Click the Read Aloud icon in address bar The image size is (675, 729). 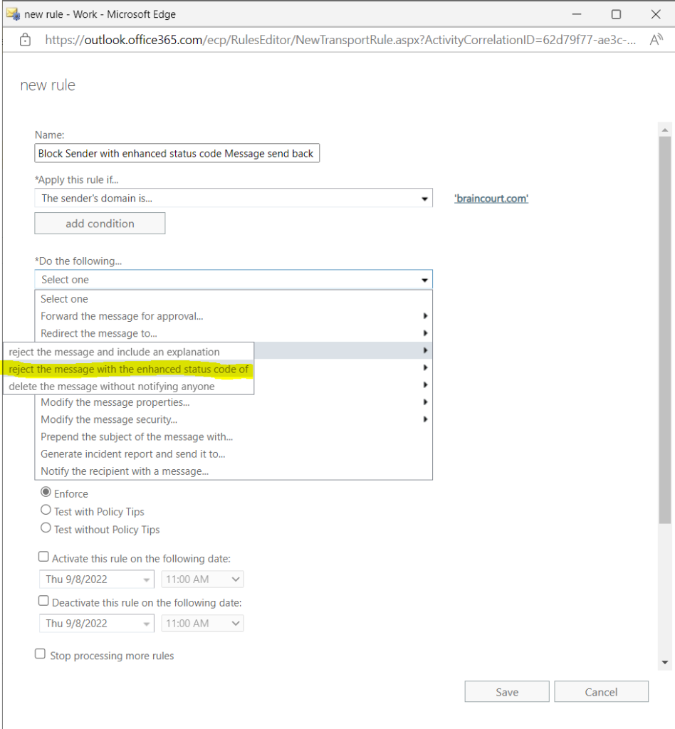[x=656, y=40]
